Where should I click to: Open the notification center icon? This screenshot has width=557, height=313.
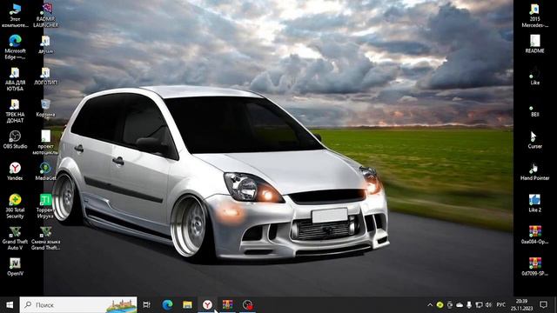(543, 304)
